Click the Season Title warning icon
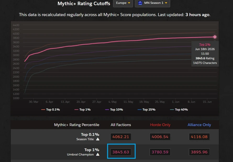 point(98,139)
